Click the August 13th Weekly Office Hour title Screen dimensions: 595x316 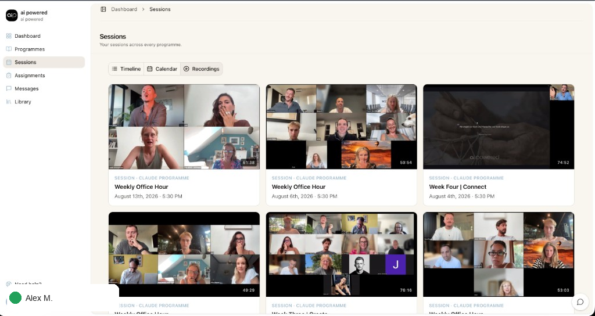(x=141, y=186)
